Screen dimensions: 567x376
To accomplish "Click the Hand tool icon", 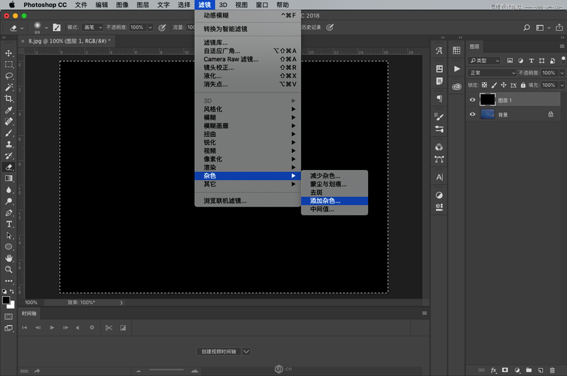I will 9,259.
